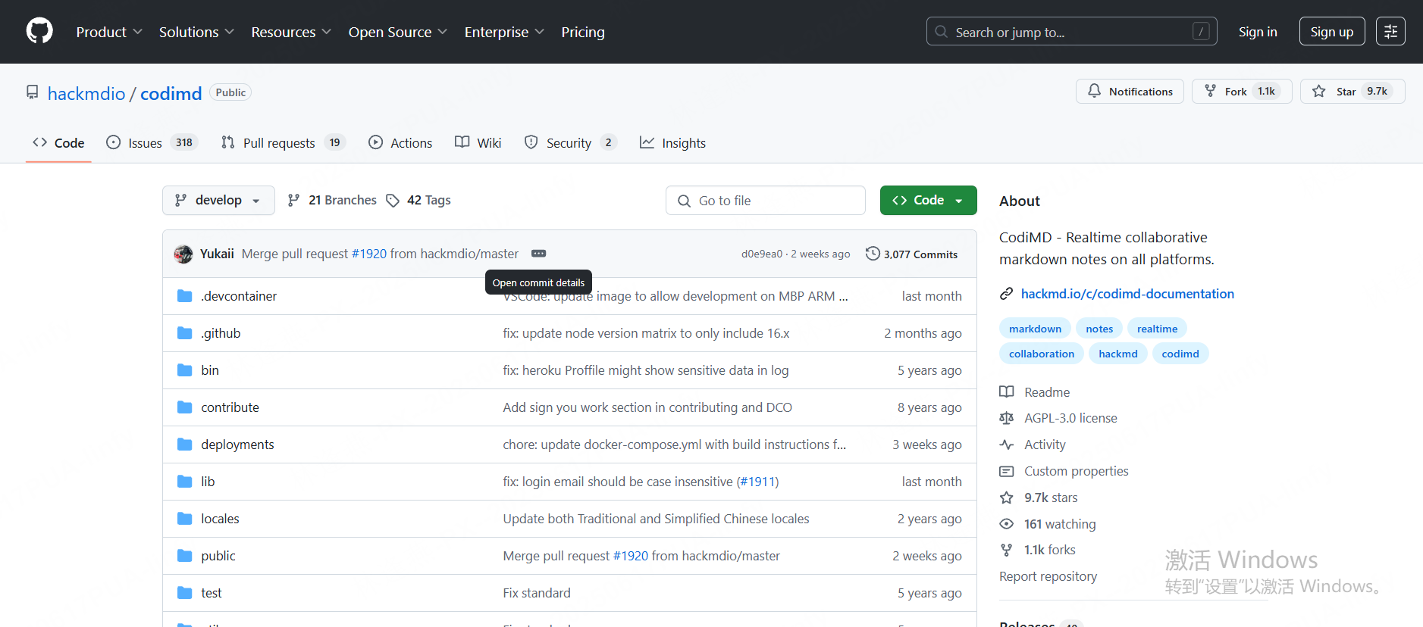Open commit updating node version matrix
This screenshot has width=1423, height=627.
[x=646, y=333]
